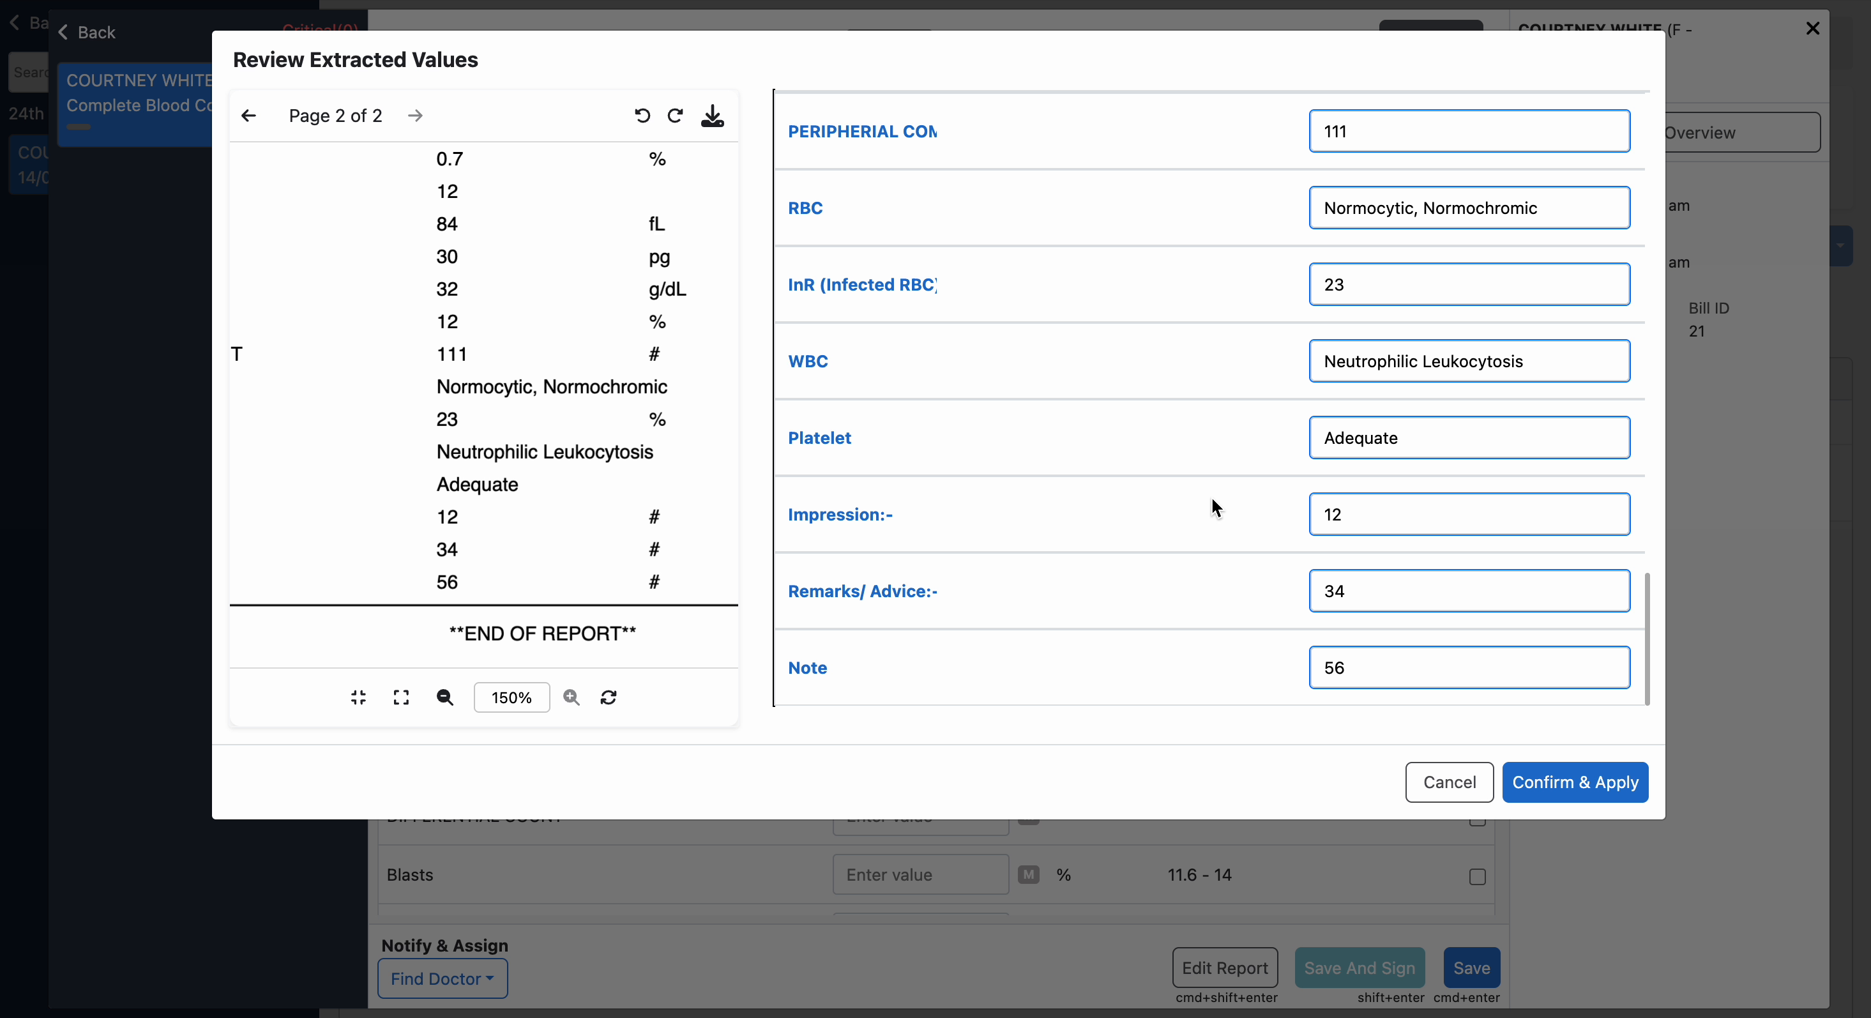Click Confirm & Apply
The width and height of the screenshot is (1871, 1018).
click(1577, 782)
